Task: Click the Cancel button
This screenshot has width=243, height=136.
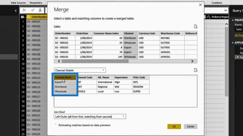Action: (190, 126)
